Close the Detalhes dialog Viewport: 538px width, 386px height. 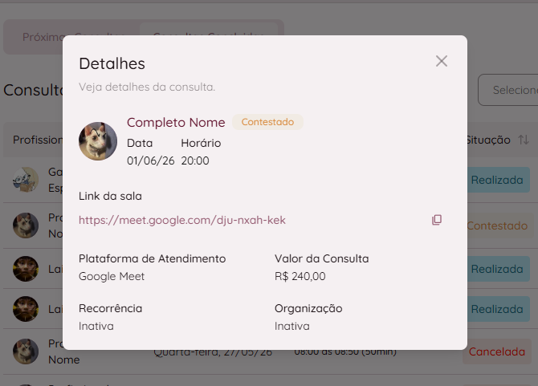click(442, 61)
